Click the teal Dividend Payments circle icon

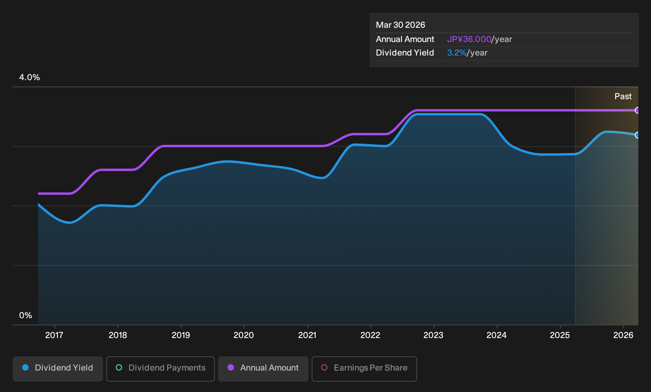click(x=119, y=367)
